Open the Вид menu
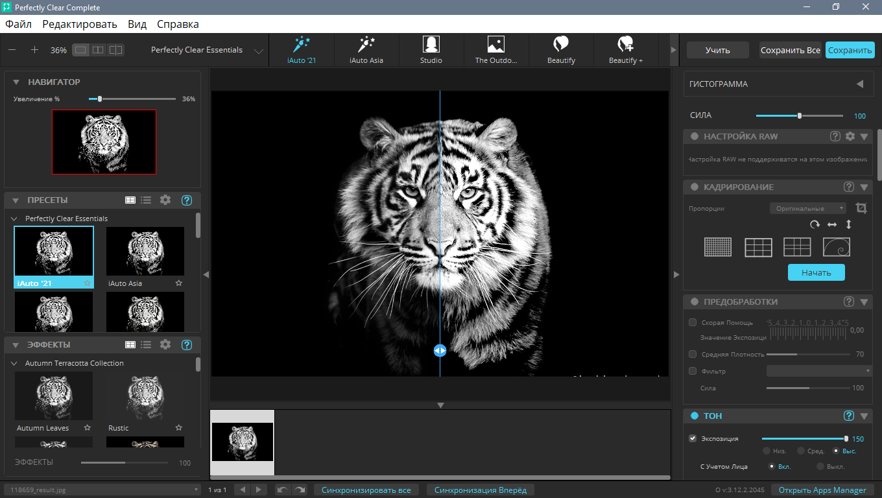Viewport: 882px width, 498px height. [x=137, y=24]
